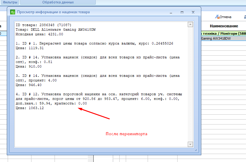Click the line 'Товар: DELL Alienware Gaming AW3418DW'
The height and width of the screenshot is (162, 246).
pos(55,30)
